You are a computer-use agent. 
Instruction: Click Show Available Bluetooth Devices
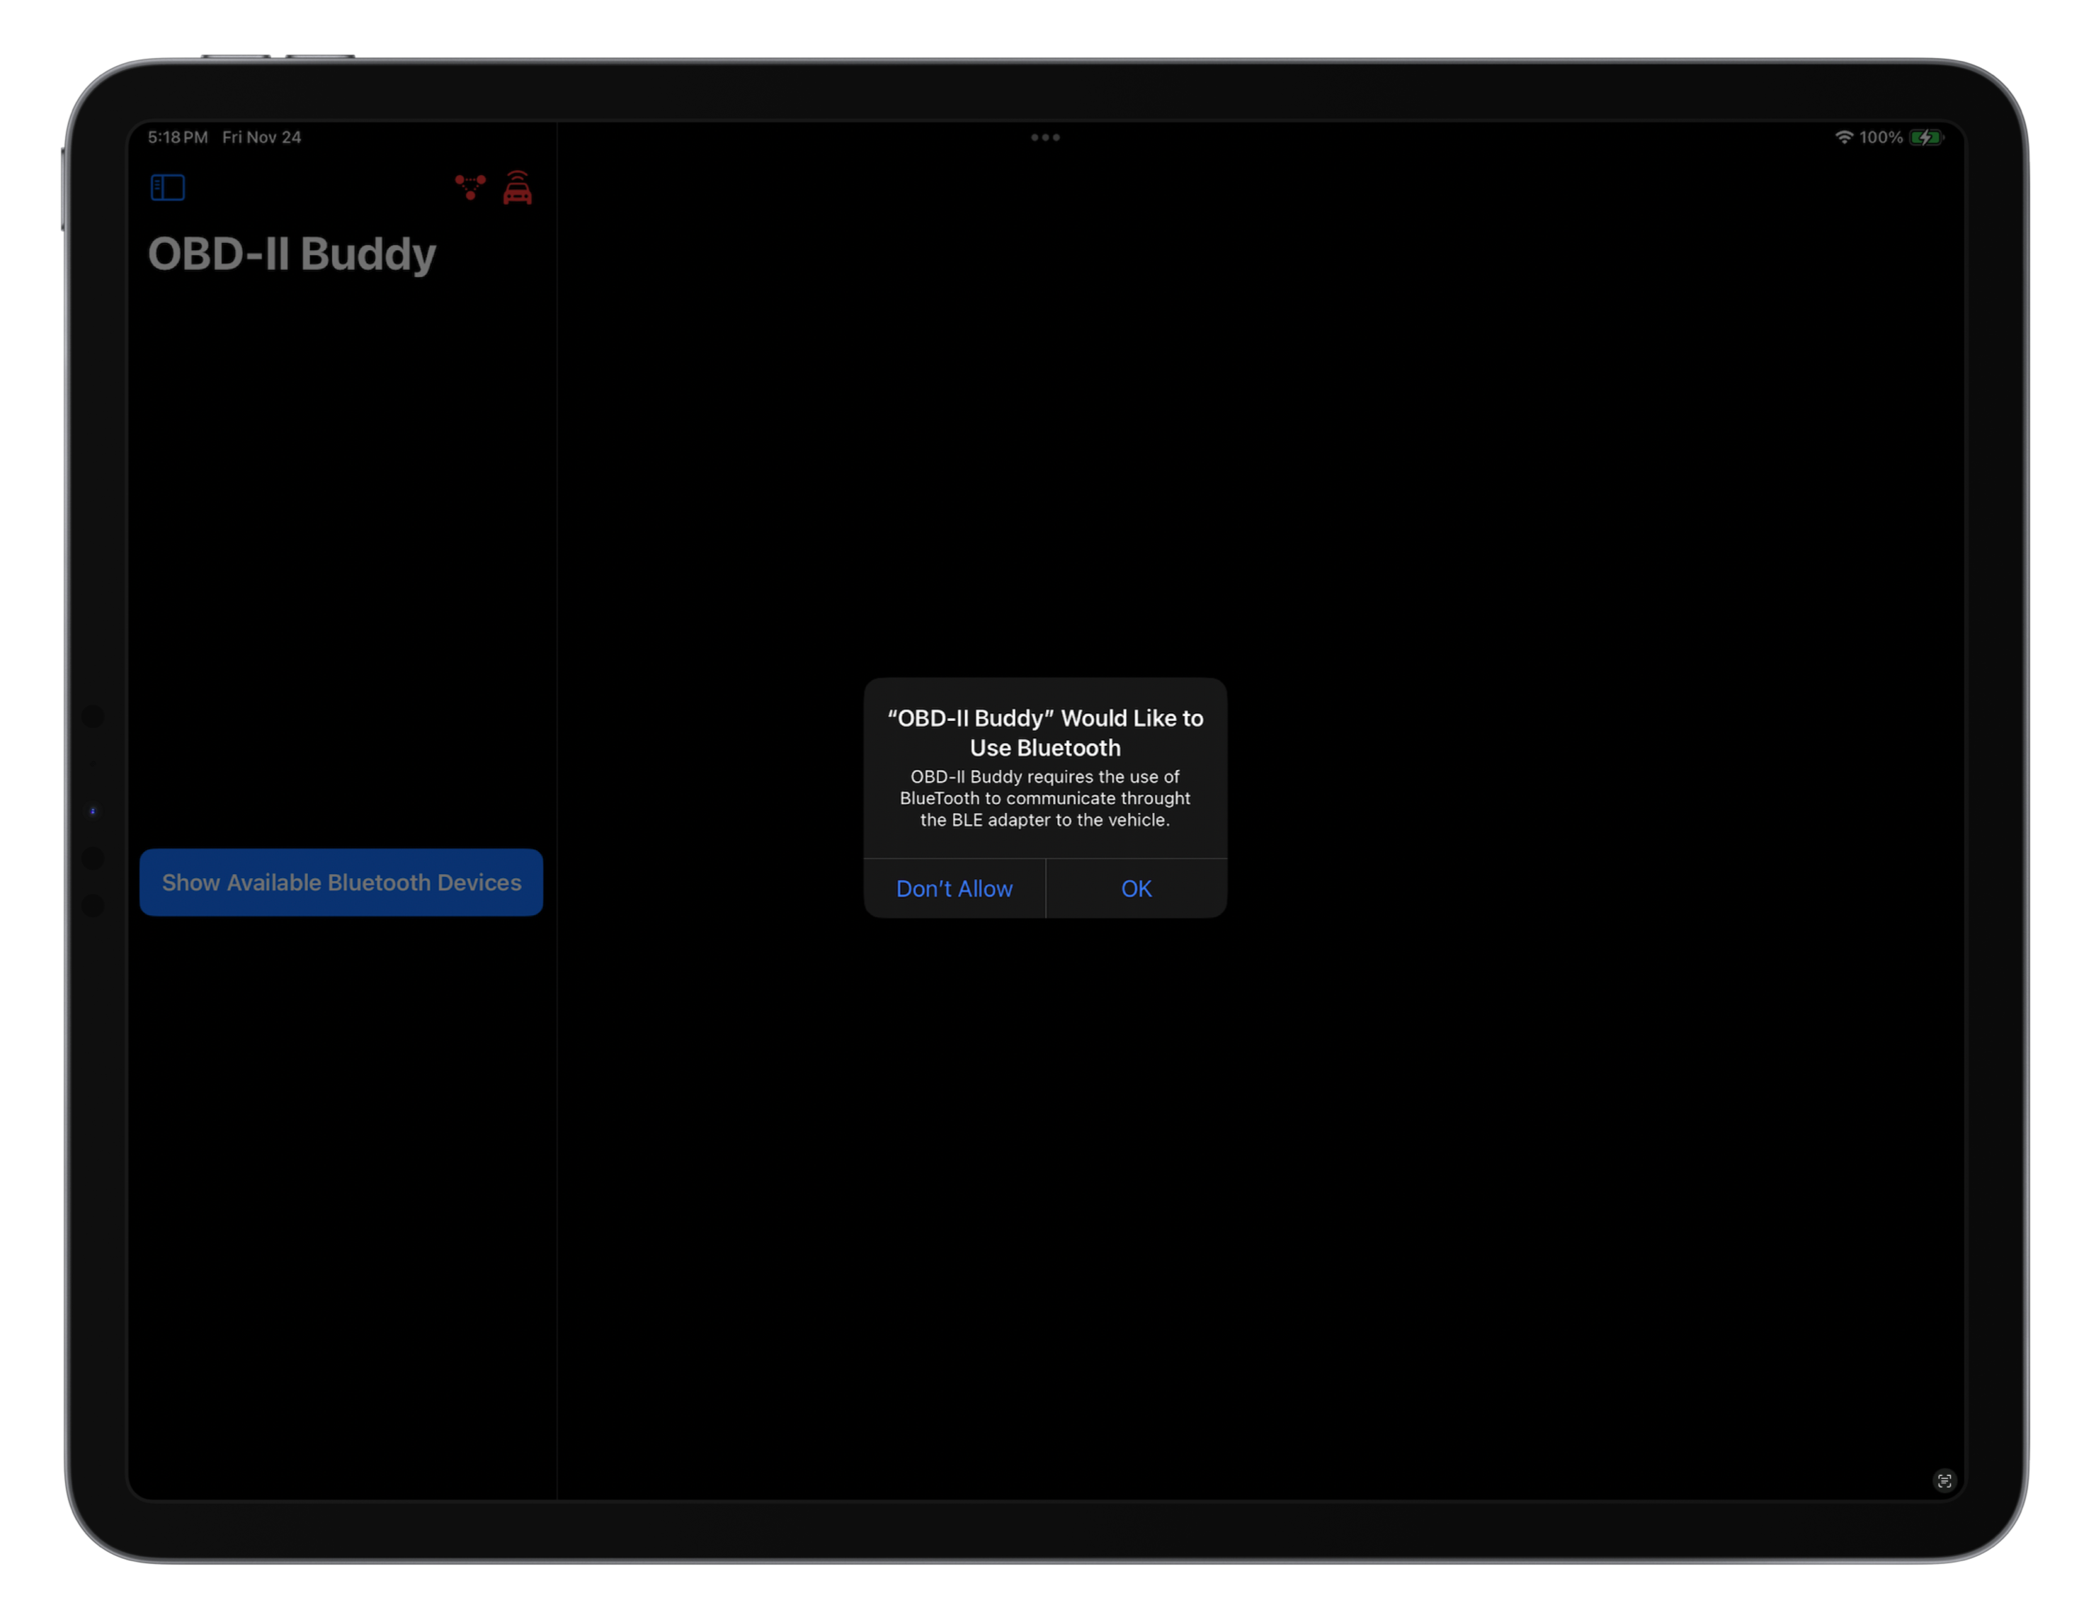click(x=341, y=882)
